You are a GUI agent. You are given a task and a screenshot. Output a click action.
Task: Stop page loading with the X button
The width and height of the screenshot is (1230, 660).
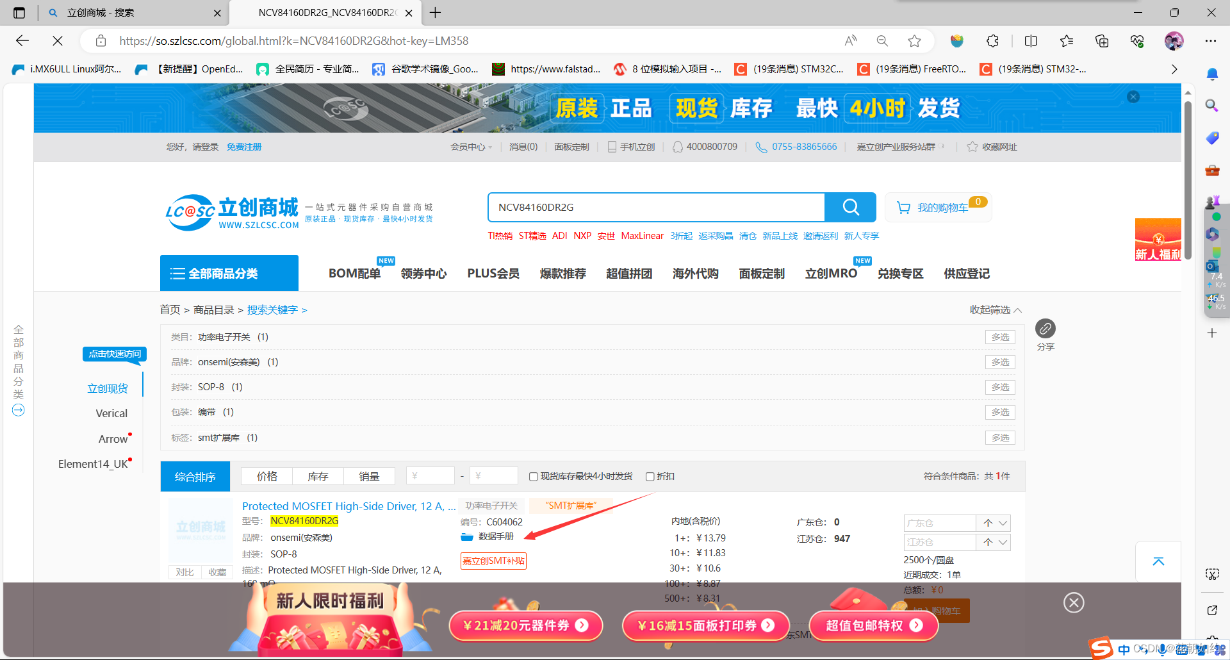tap(58, 41)
